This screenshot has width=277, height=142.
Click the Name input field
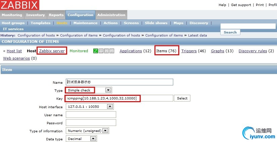click(120, 82)
